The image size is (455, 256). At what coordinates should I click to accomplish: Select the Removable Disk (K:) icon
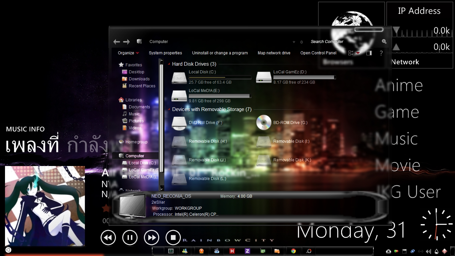[264, 160]
